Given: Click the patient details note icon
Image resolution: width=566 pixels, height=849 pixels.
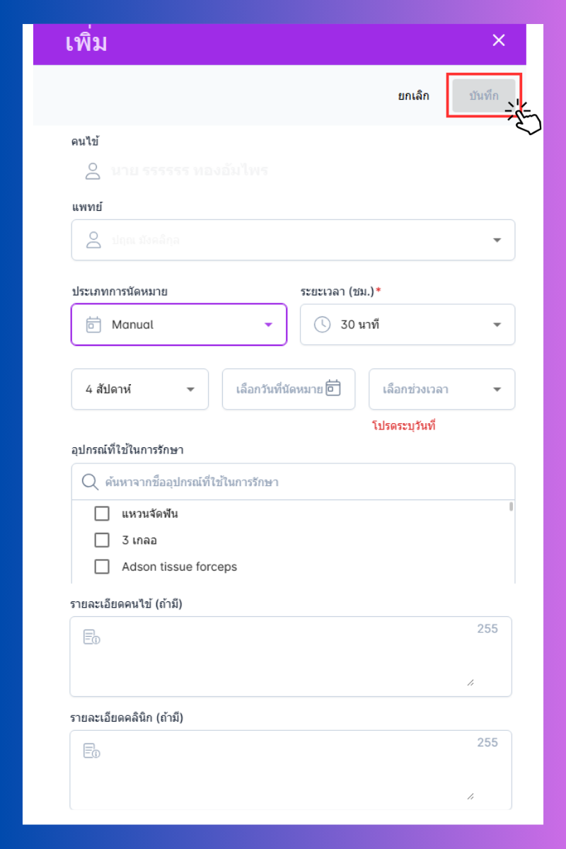Looking at the screenshot, I should pos(91,637).
